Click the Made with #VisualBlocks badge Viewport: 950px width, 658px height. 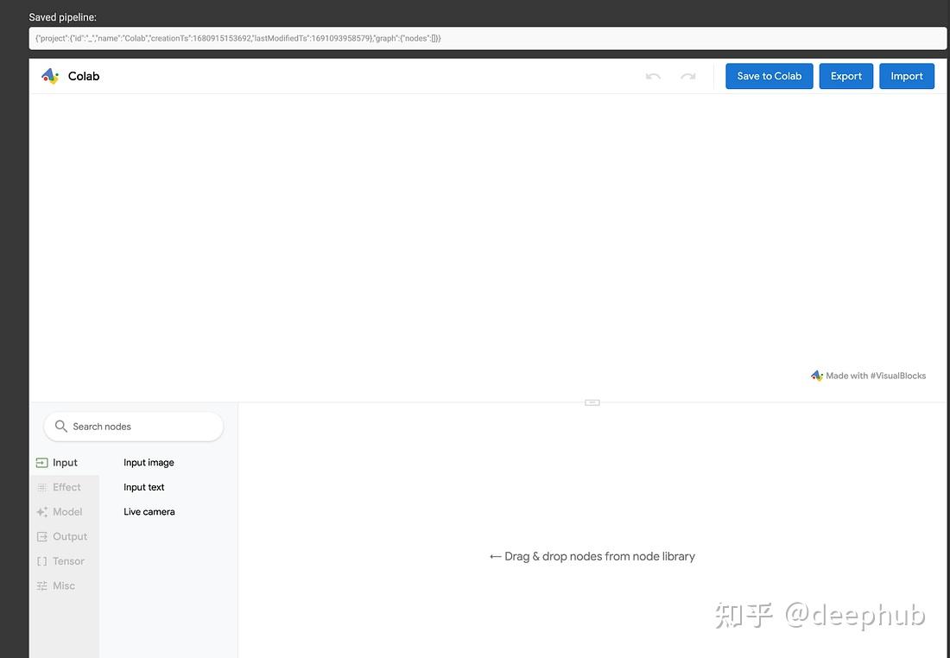[x=868, y=375]
